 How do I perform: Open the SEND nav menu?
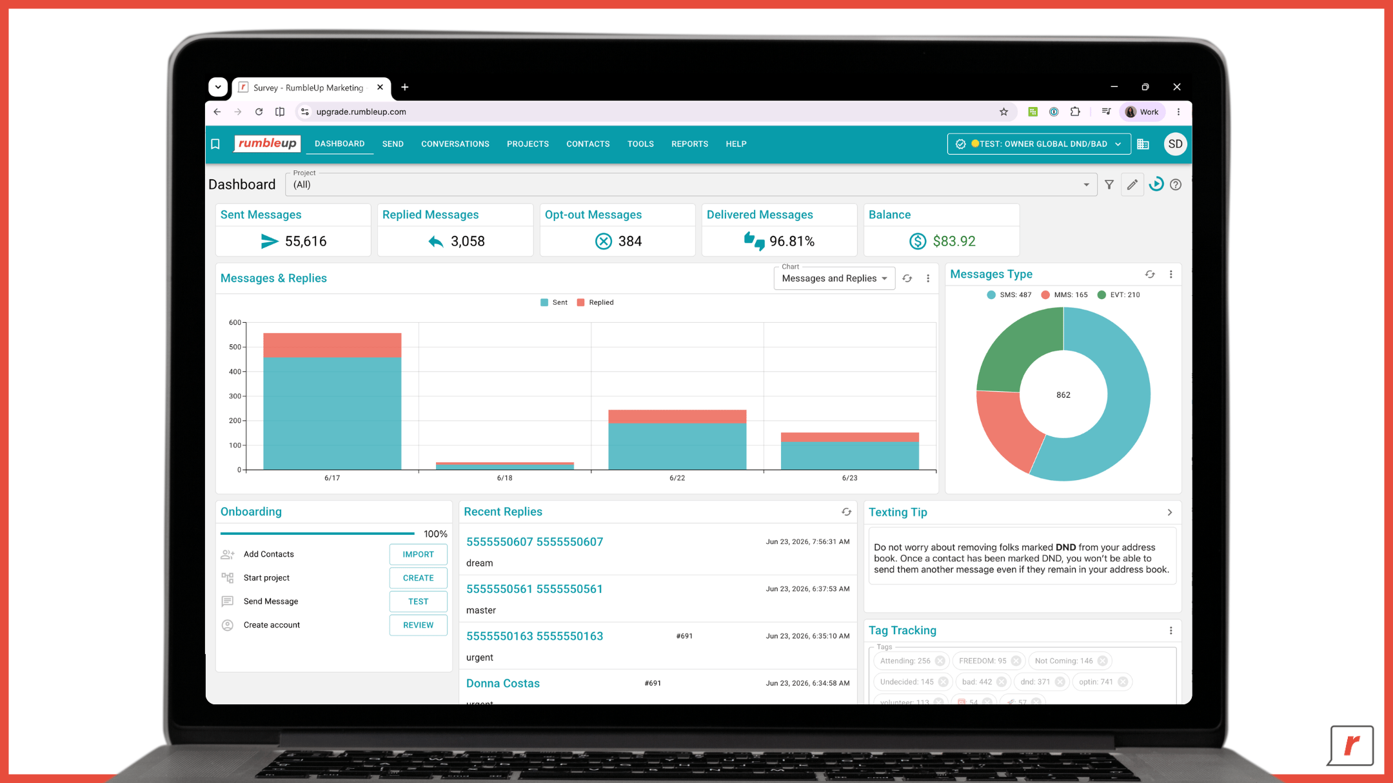point(393,144)
